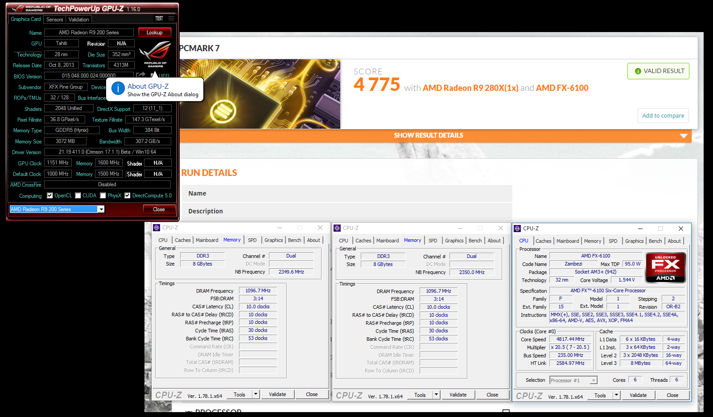
Task: Click the CPU-Z app icon in the leftmost CPU-Z window
Action: (x=157, y=228)
